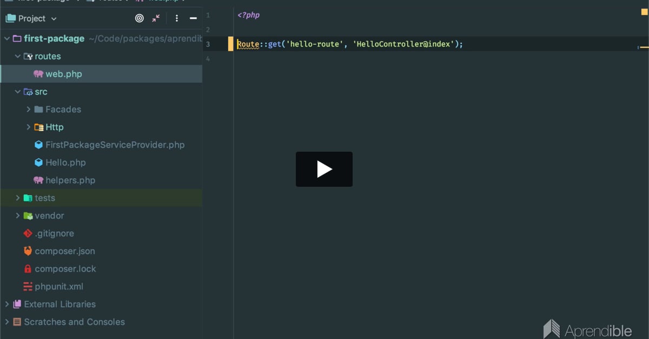Select web.php in the project tree
This screenshot has height=339, width=649.
(101, 74)
